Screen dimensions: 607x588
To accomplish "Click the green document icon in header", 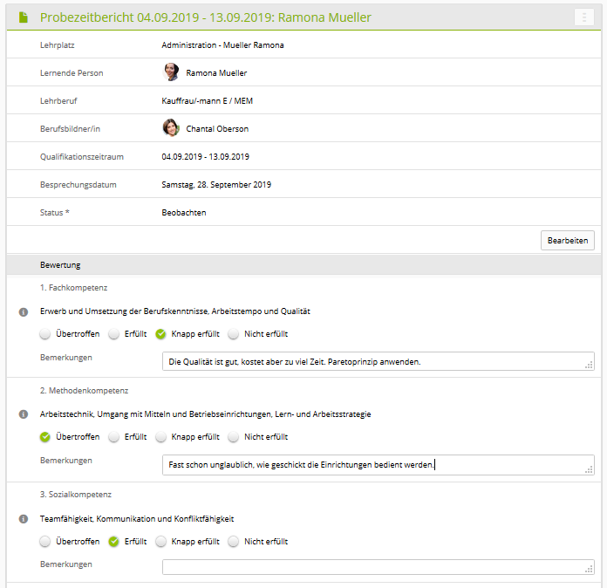I will (x=24, y=17).
